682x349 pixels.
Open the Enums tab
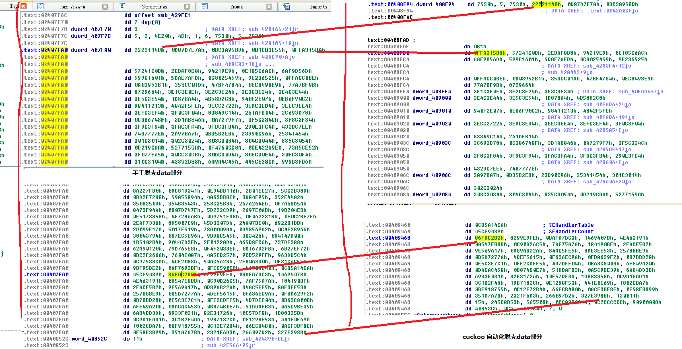click(237, 6)
